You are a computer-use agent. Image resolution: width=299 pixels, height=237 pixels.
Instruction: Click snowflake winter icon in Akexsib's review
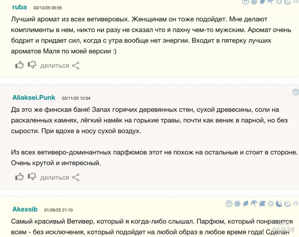[237, 204]
